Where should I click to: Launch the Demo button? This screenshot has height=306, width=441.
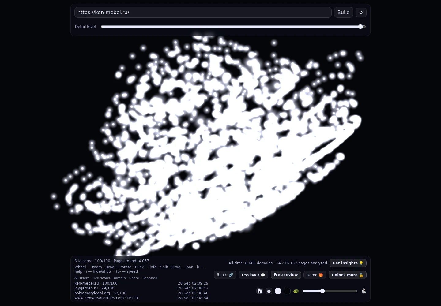315,275
